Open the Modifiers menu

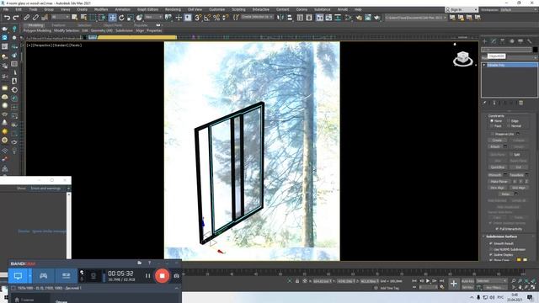coord(101,9)
